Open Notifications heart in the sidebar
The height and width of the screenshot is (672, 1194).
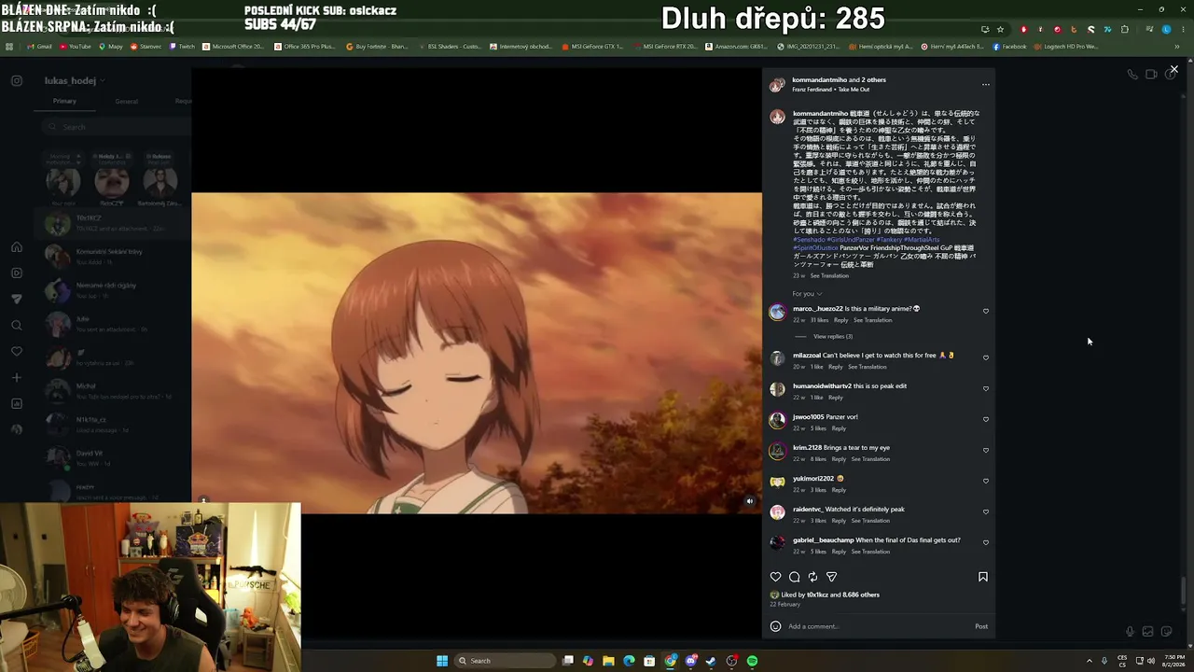tap(17, 352)
